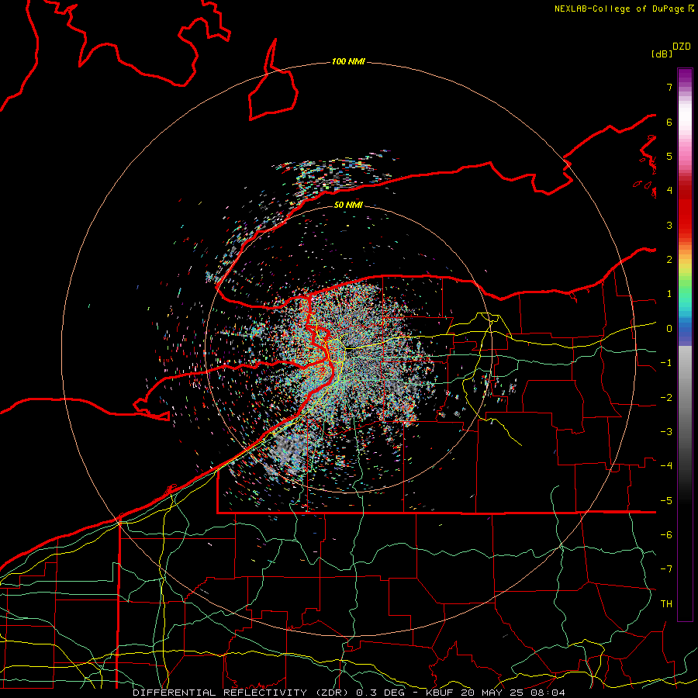Select the 2 value on color scale
The height and width of the screenshot is (698, 698).
(669, 260)
